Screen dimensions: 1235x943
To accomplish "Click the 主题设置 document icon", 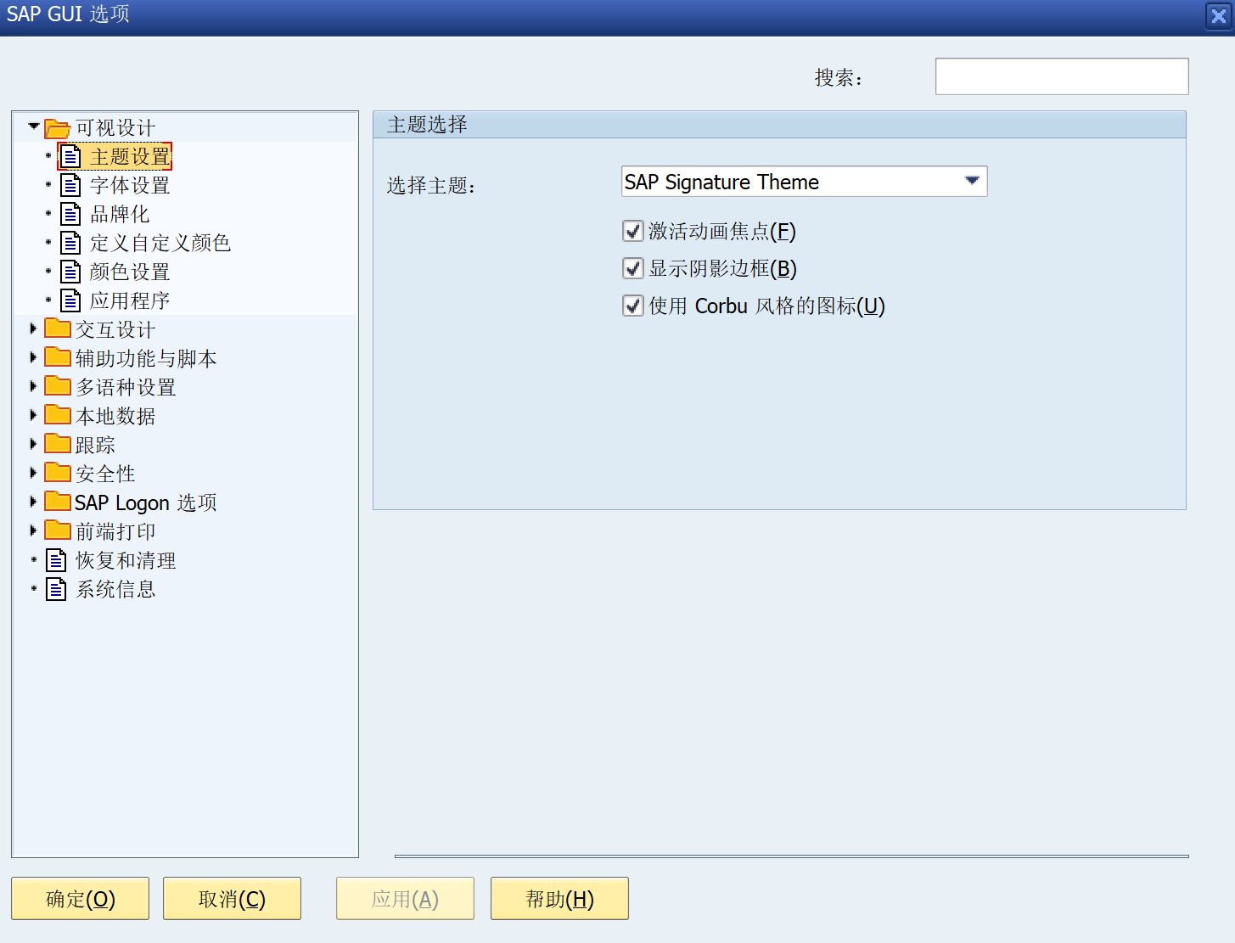I will pyautogui.click(x=70, y=156).
